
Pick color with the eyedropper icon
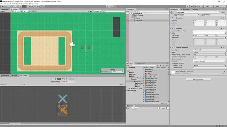point(226,33)
